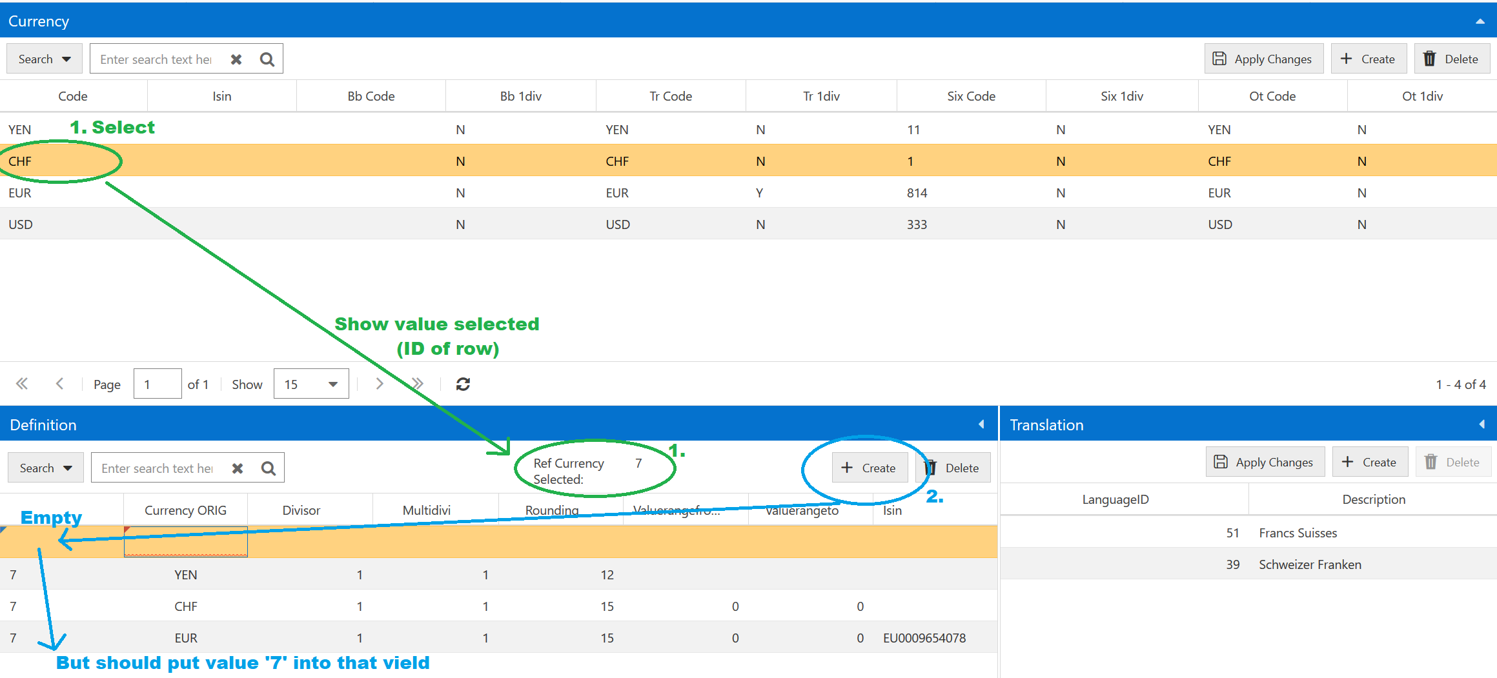Click Delete in the Definition panel
This screenshot has height=678, width=1497.
tap(953, 467)
